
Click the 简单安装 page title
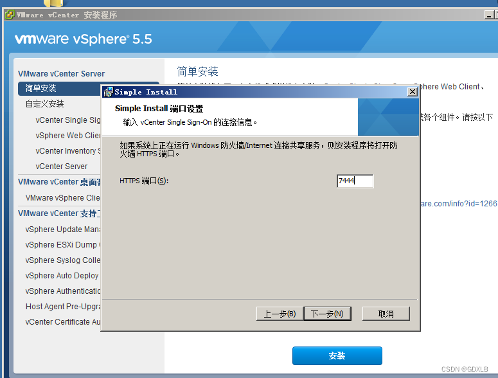[x=197, y=71]
